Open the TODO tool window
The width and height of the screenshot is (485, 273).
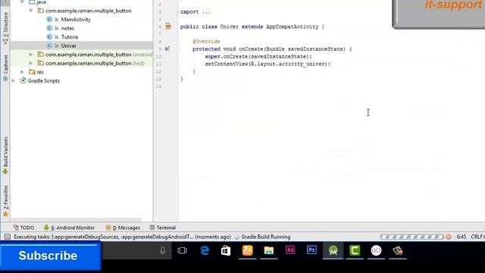(23, 227)
